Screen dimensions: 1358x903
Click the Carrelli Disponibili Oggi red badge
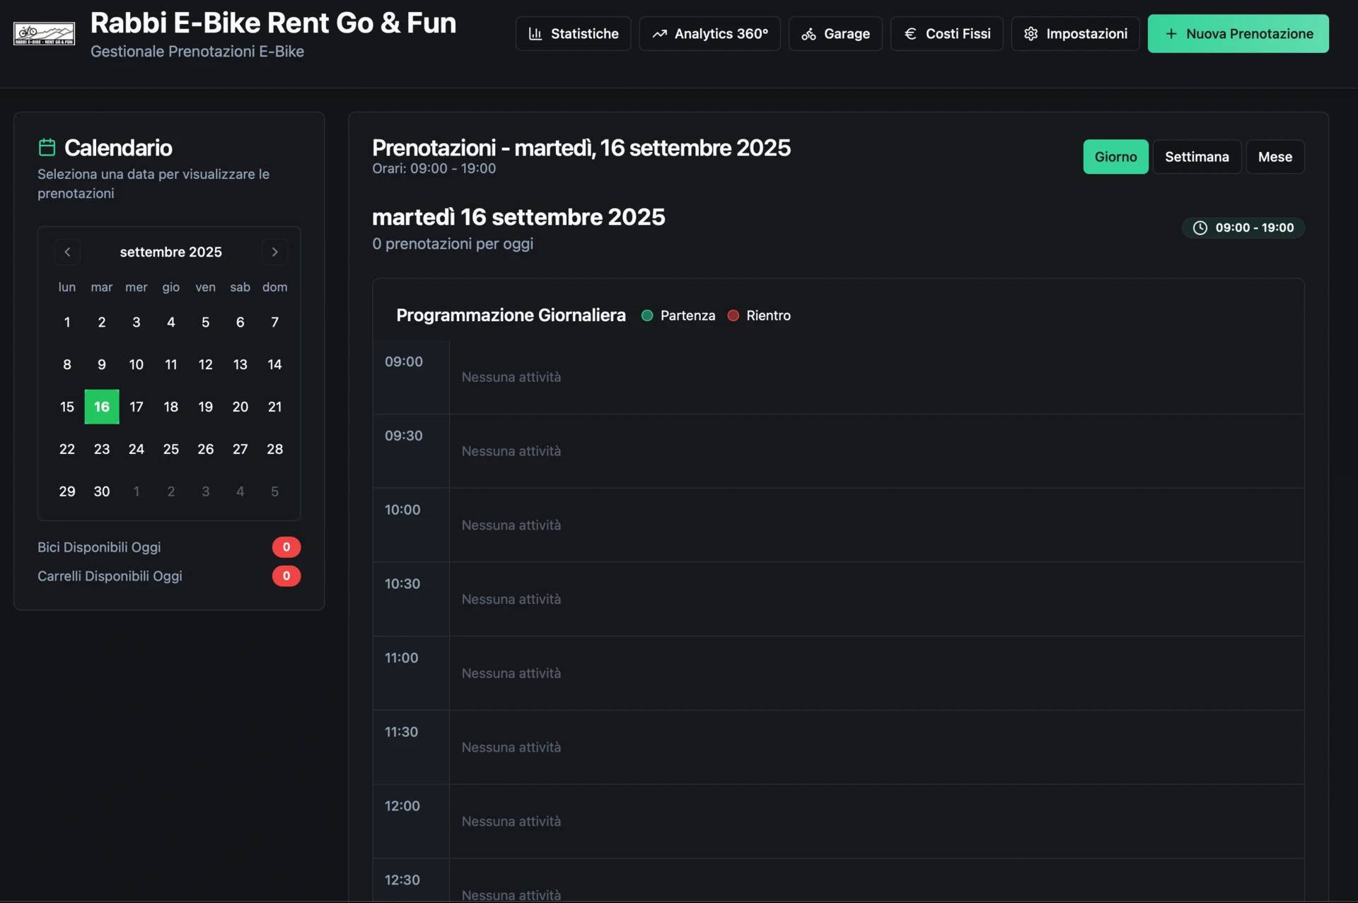(x=286, y=576)
